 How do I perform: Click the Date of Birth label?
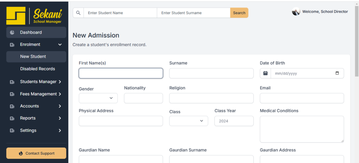click(272, 63)
